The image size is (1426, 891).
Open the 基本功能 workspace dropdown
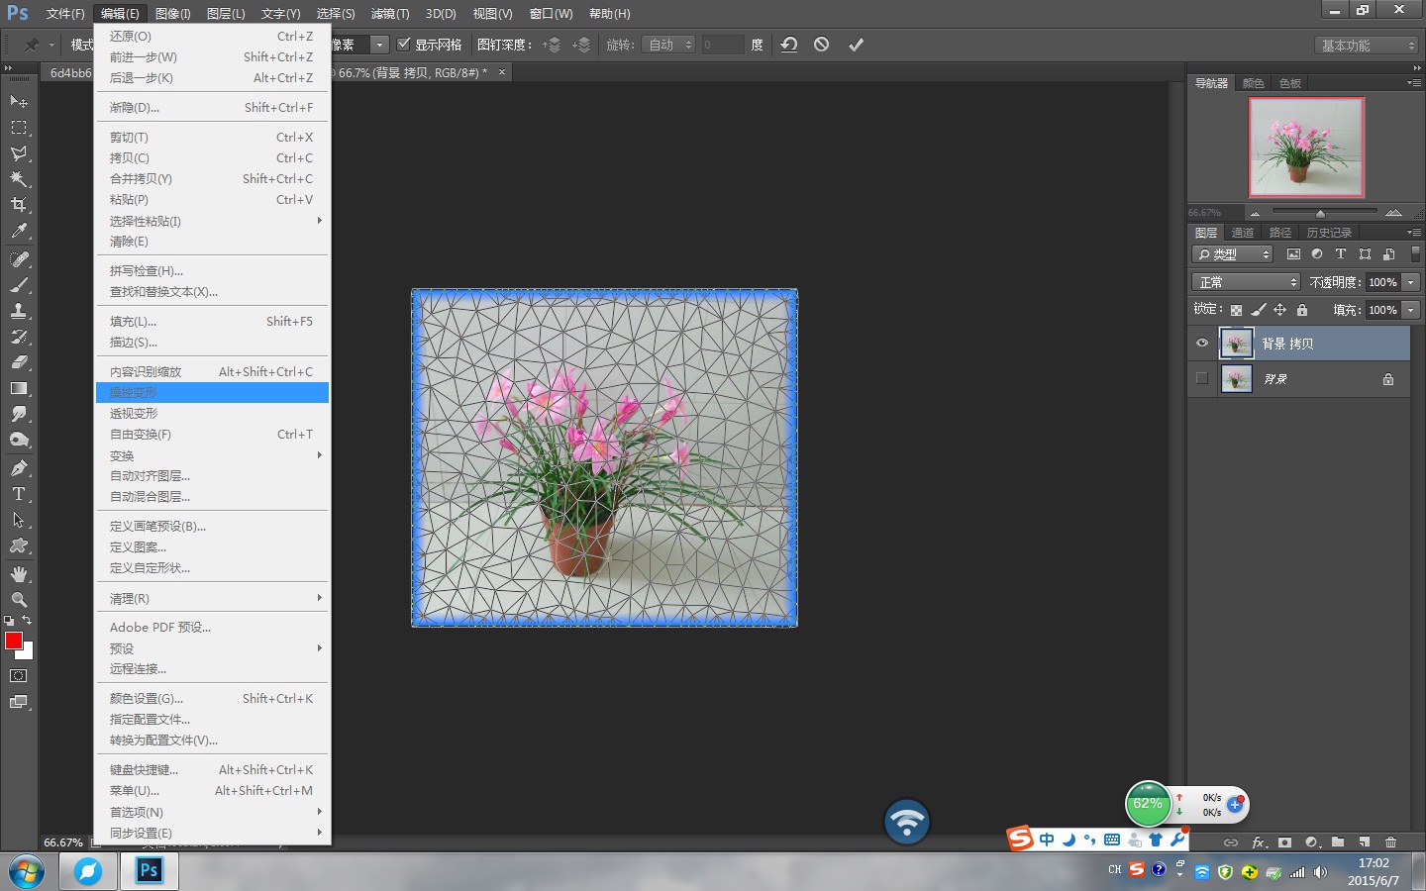(x=1368, y=46)
